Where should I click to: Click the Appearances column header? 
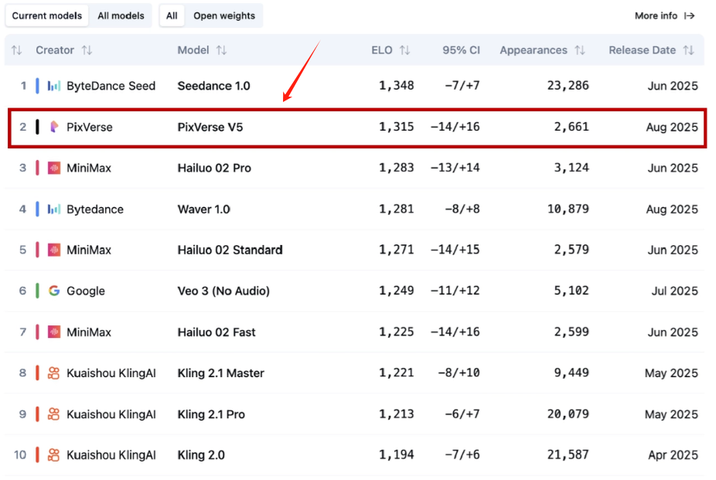[x=534, y=50]
